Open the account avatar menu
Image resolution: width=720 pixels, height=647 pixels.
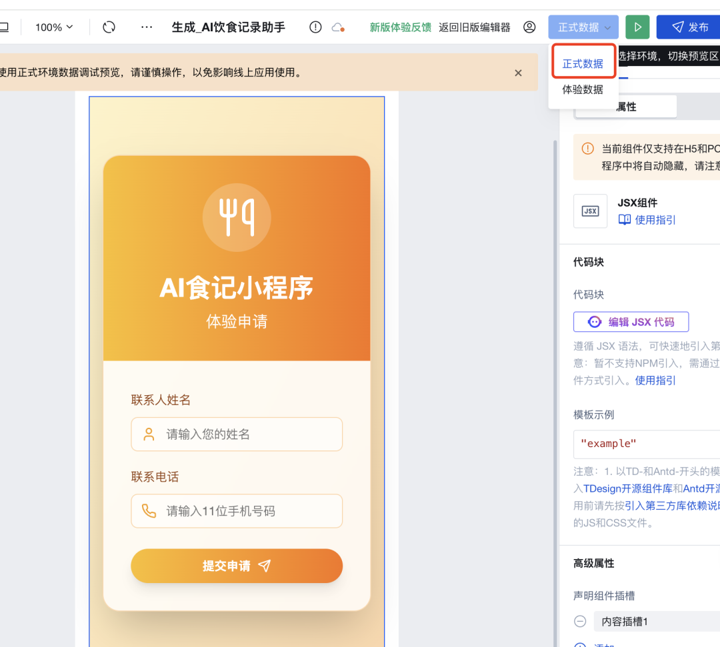click(x=529, y=27)
